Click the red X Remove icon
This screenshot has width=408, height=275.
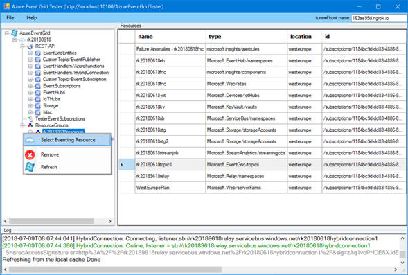[30, 154]
